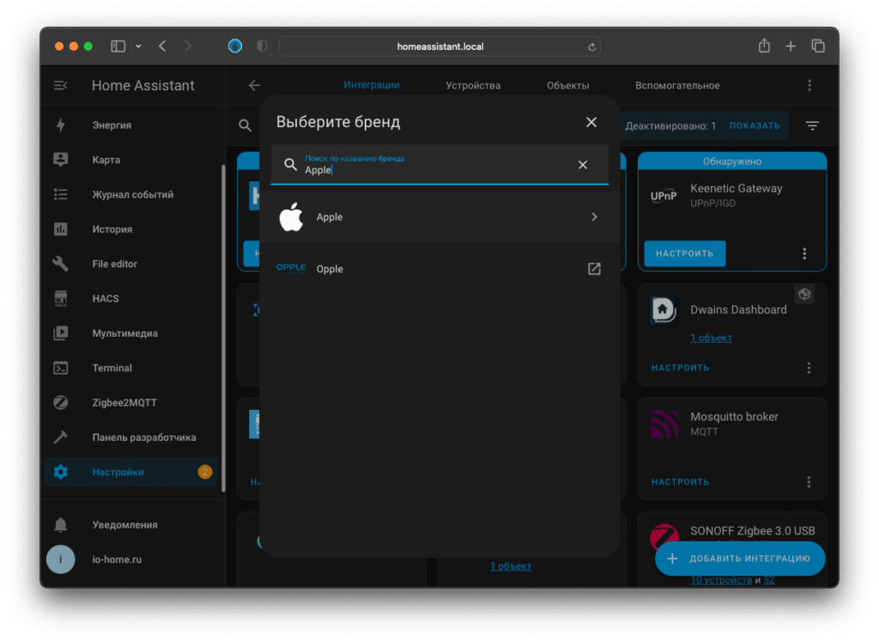Open the io-home.ru user profile
879x641 pixels.
click(131, 559)
